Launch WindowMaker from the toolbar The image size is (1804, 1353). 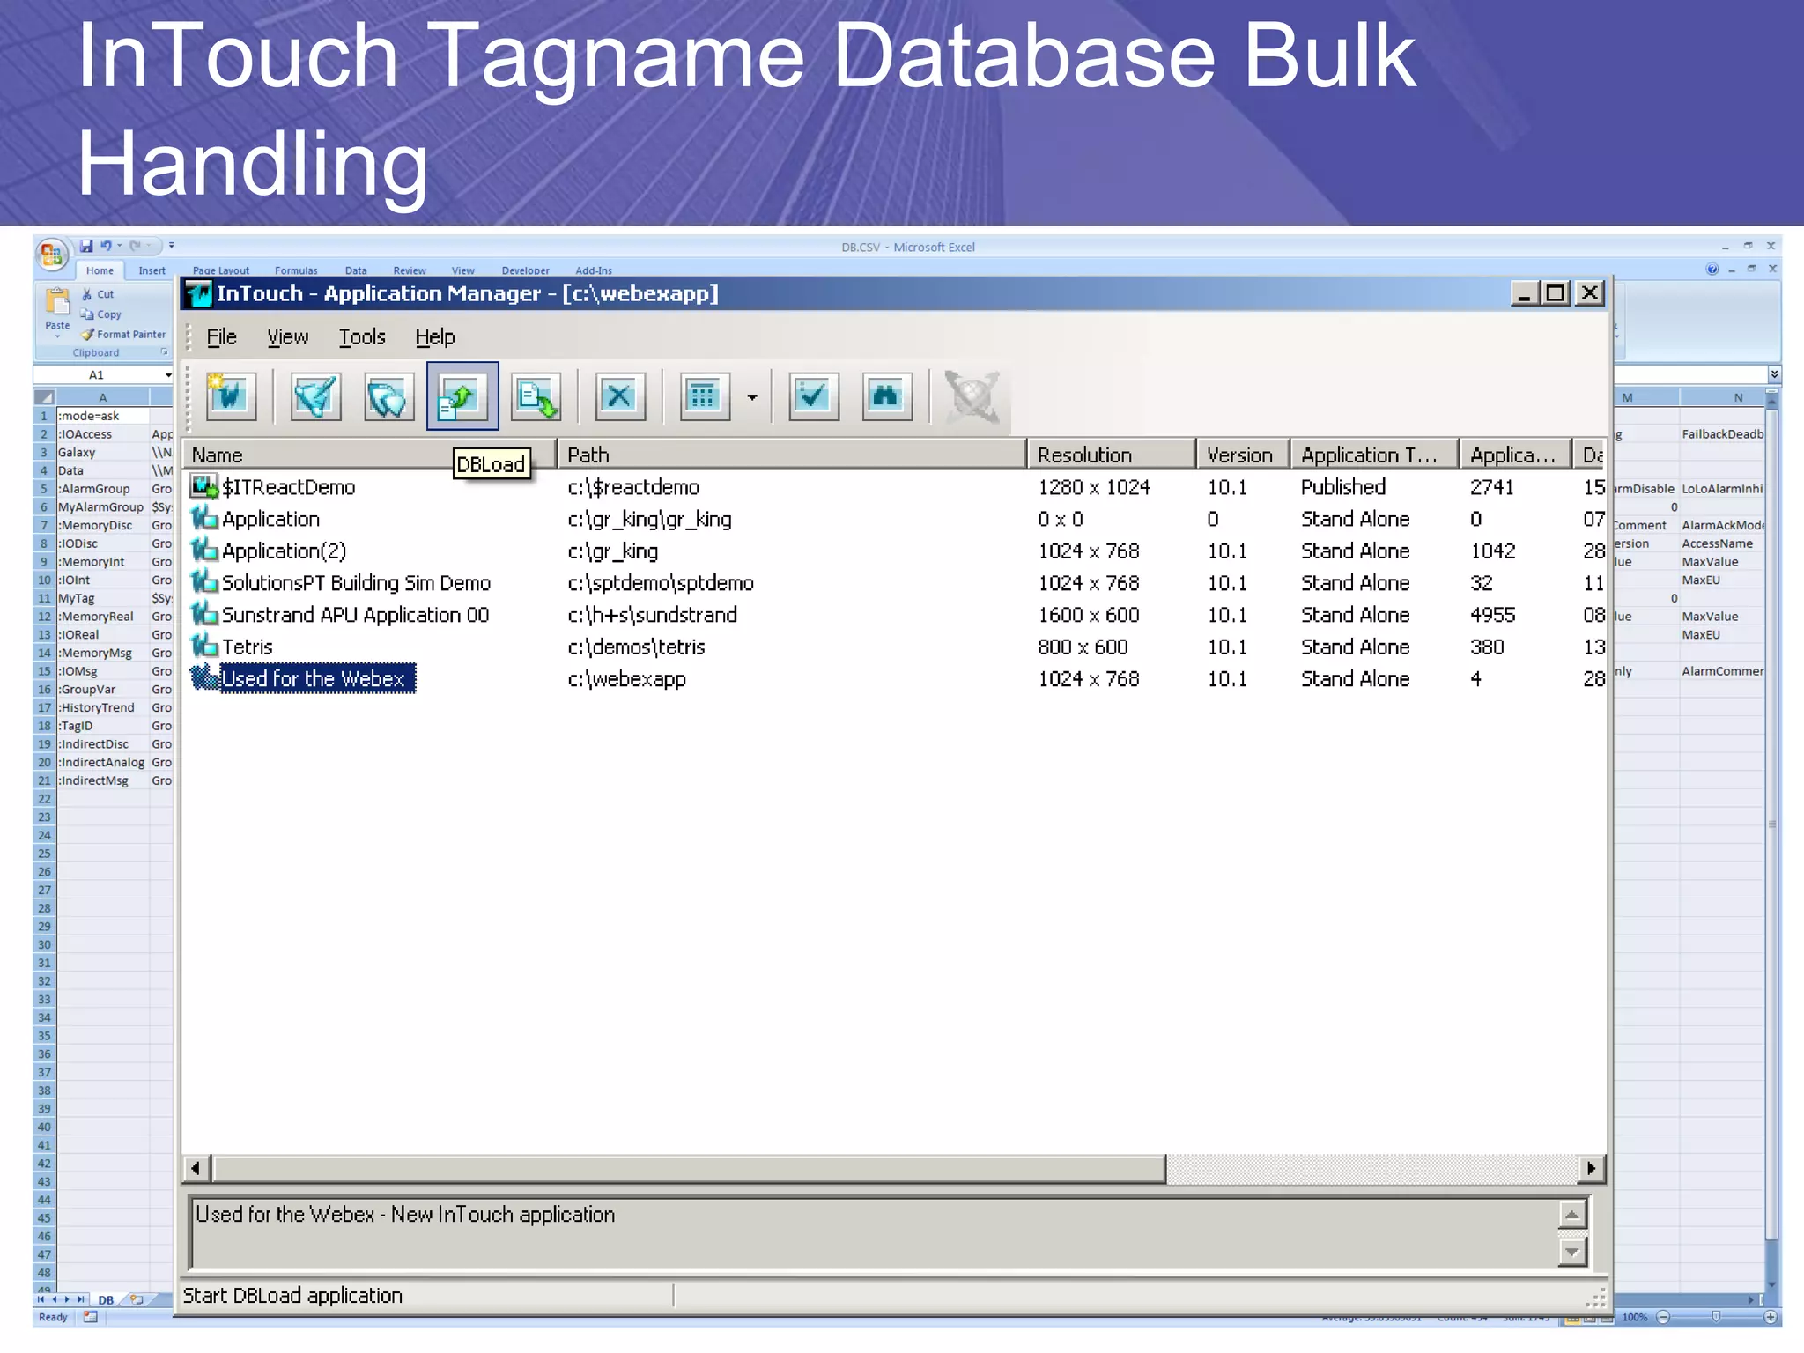point(315,396)
